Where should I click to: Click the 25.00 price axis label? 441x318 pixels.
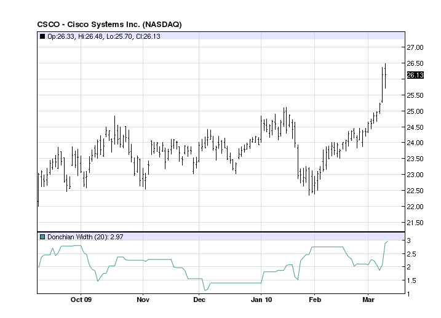[x=415, y=111]
